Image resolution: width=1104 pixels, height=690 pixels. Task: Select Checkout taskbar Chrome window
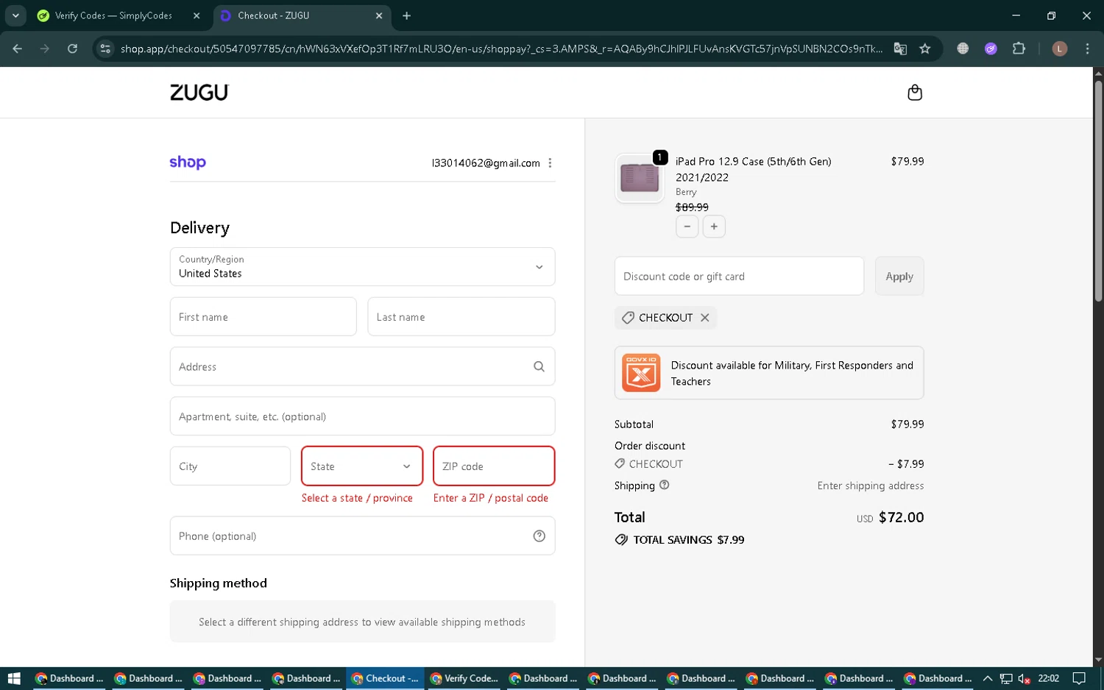(386, 678)
